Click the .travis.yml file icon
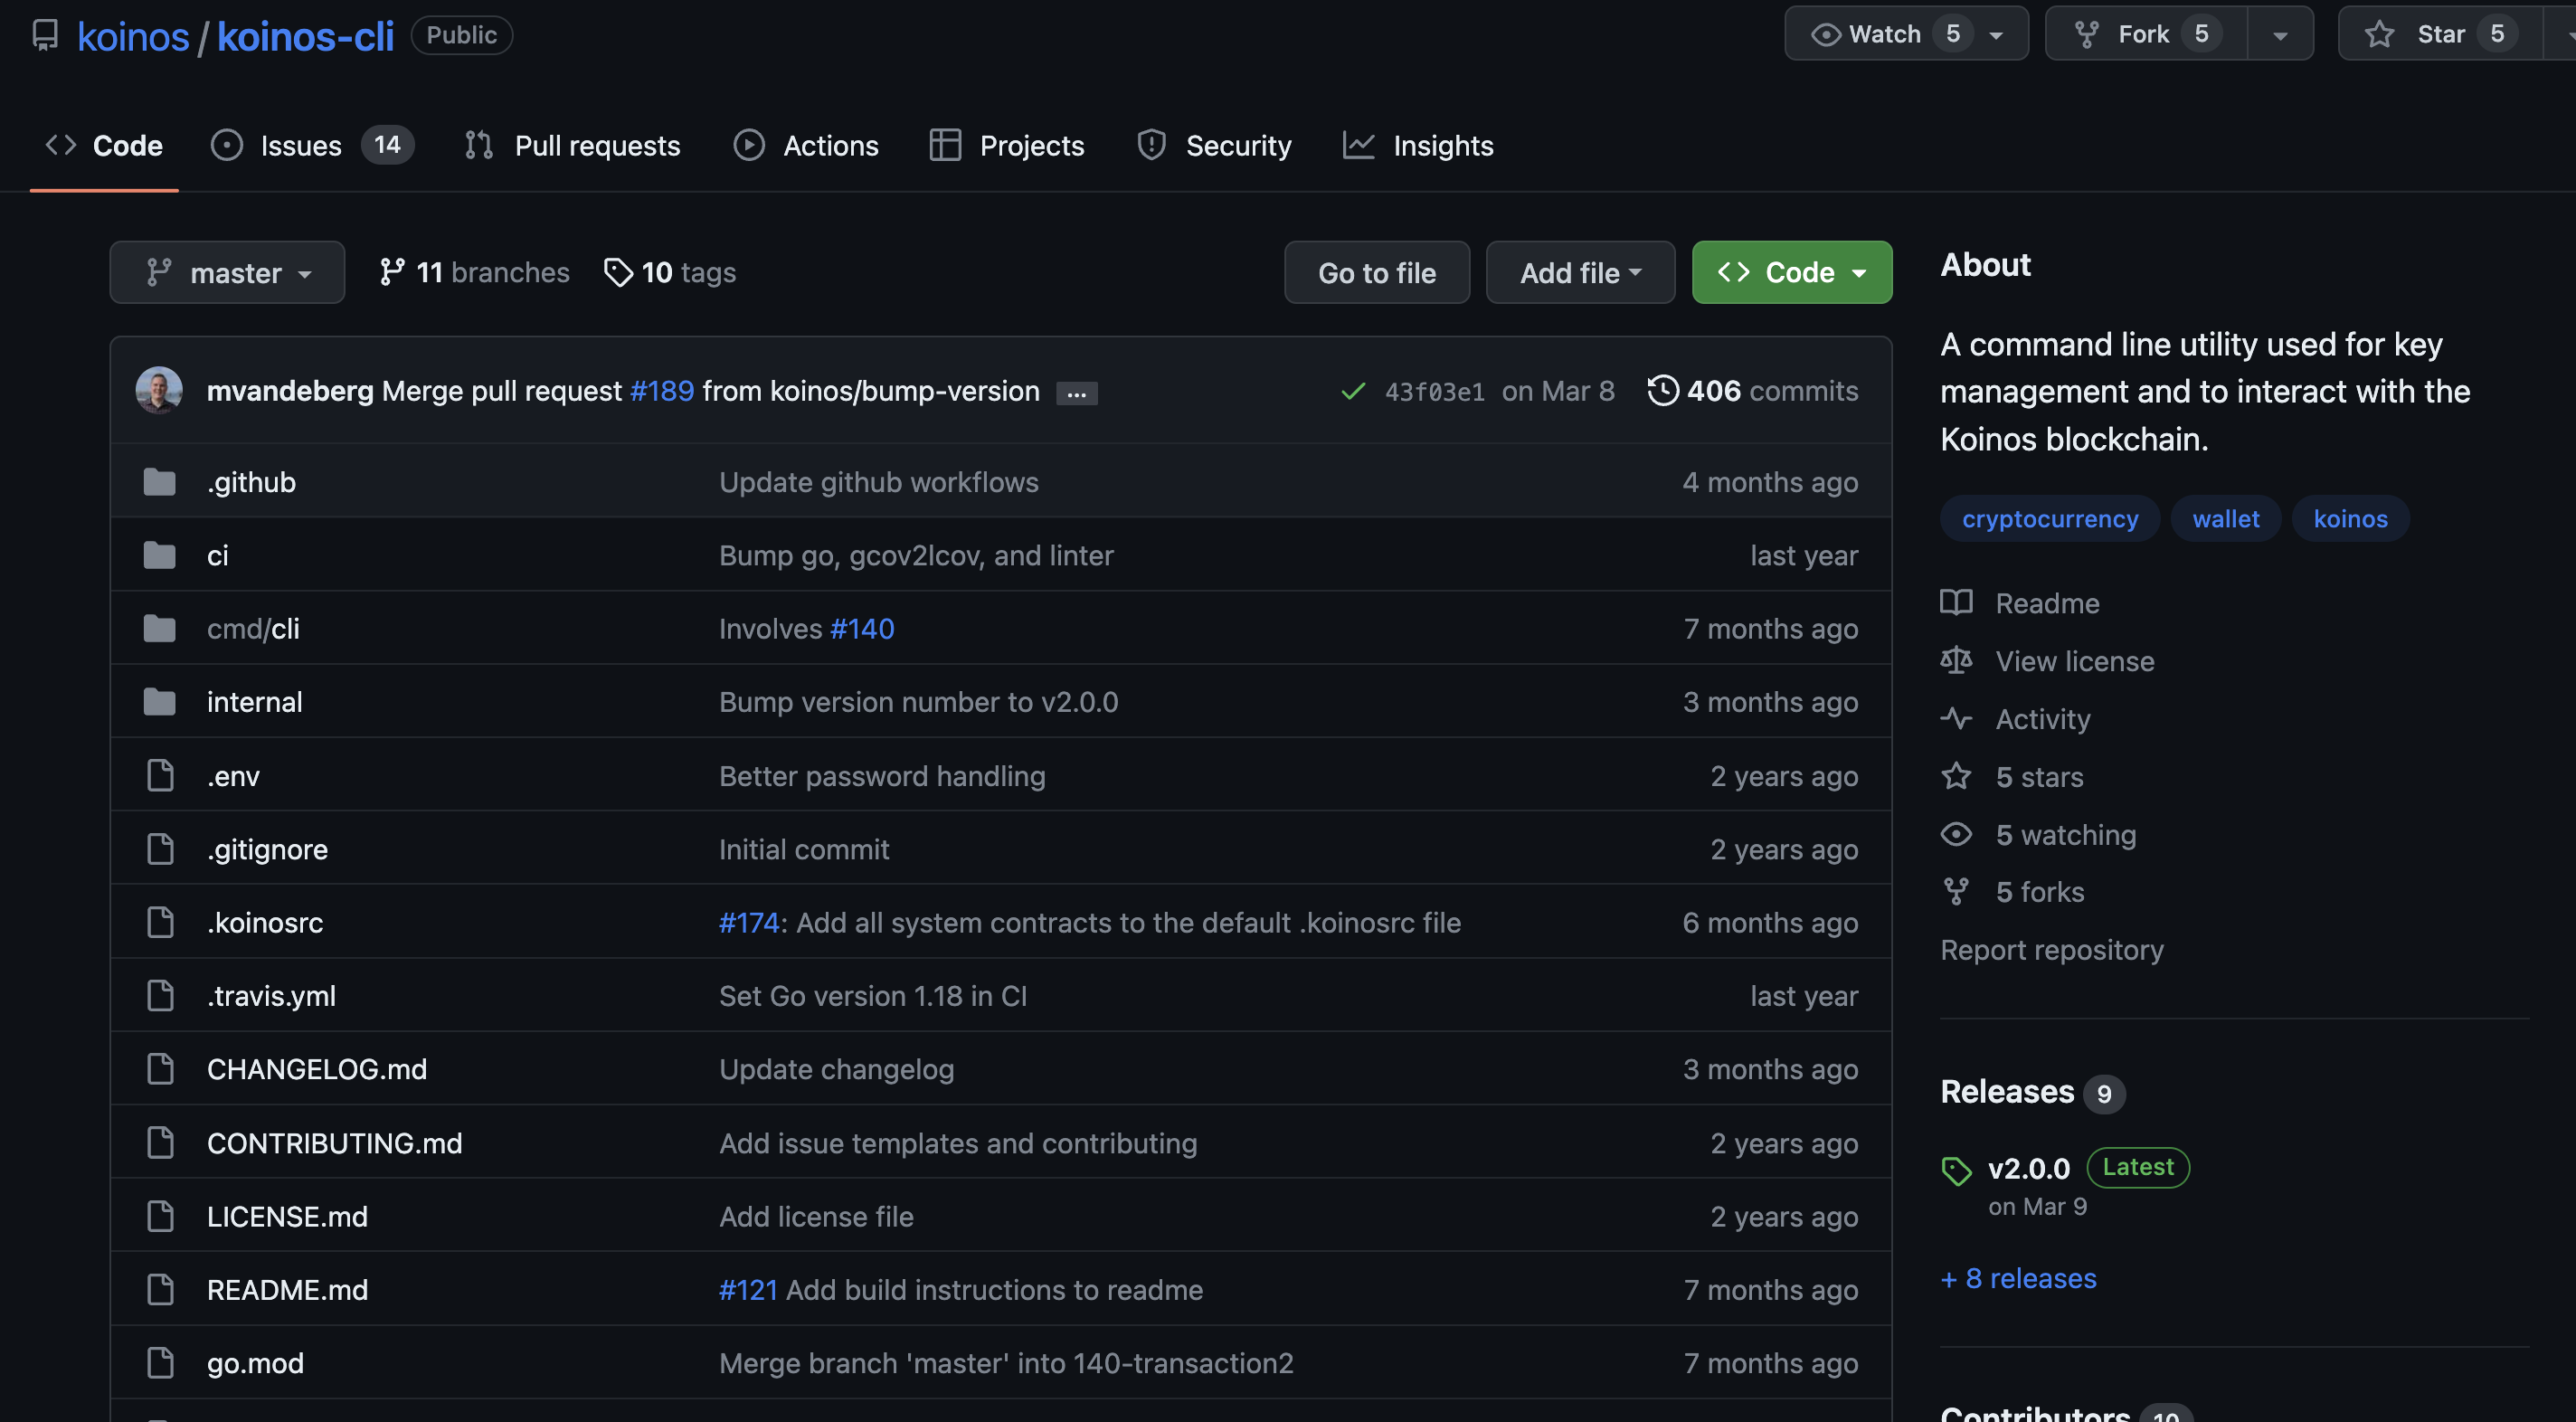 click(160, 996)
